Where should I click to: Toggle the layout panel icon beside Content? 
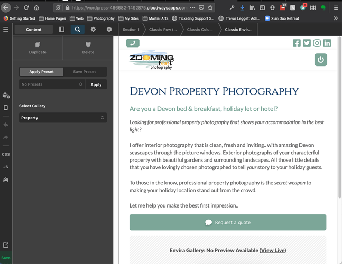[62, 30]
